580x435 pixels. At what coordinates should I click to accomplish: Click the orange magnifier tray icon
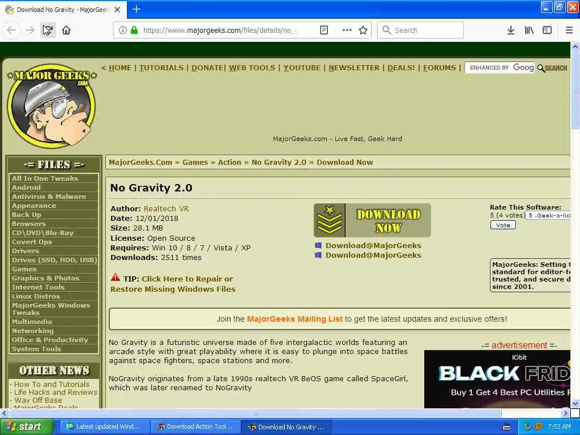[x=538, y=427]
